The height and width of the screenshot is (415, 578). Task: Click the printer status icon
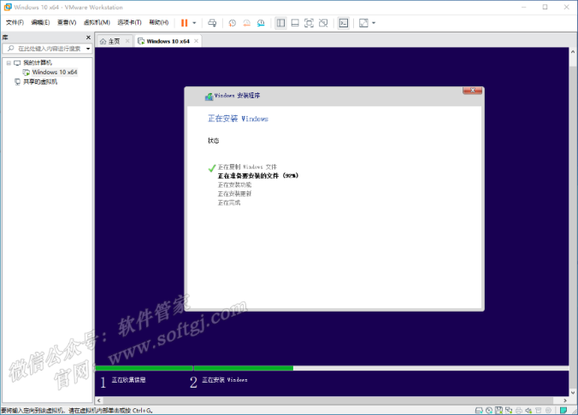click(x=519, y=410)
